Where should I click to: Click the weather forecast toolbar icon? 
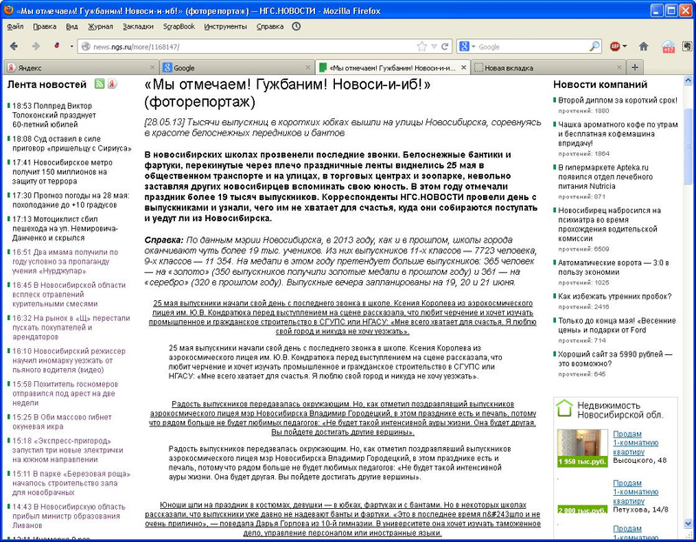[x=668, y=47]
